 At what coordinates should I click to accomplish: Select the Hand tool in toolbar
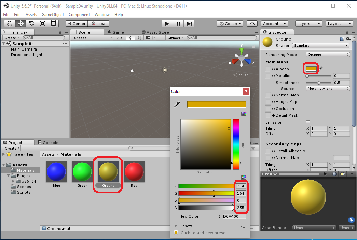(10, 24)
